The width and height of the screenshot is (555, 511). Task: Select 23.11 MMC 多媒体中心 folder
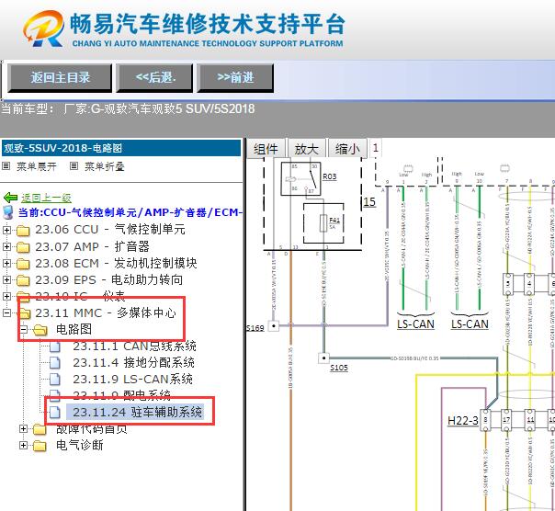106,312
